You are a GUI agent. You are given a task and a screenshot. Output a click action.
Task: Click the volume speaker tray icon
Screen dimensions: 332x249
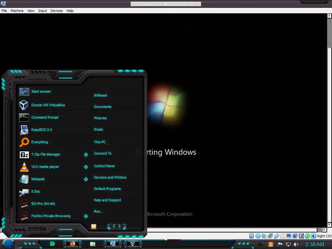click(x=296, y=244)
